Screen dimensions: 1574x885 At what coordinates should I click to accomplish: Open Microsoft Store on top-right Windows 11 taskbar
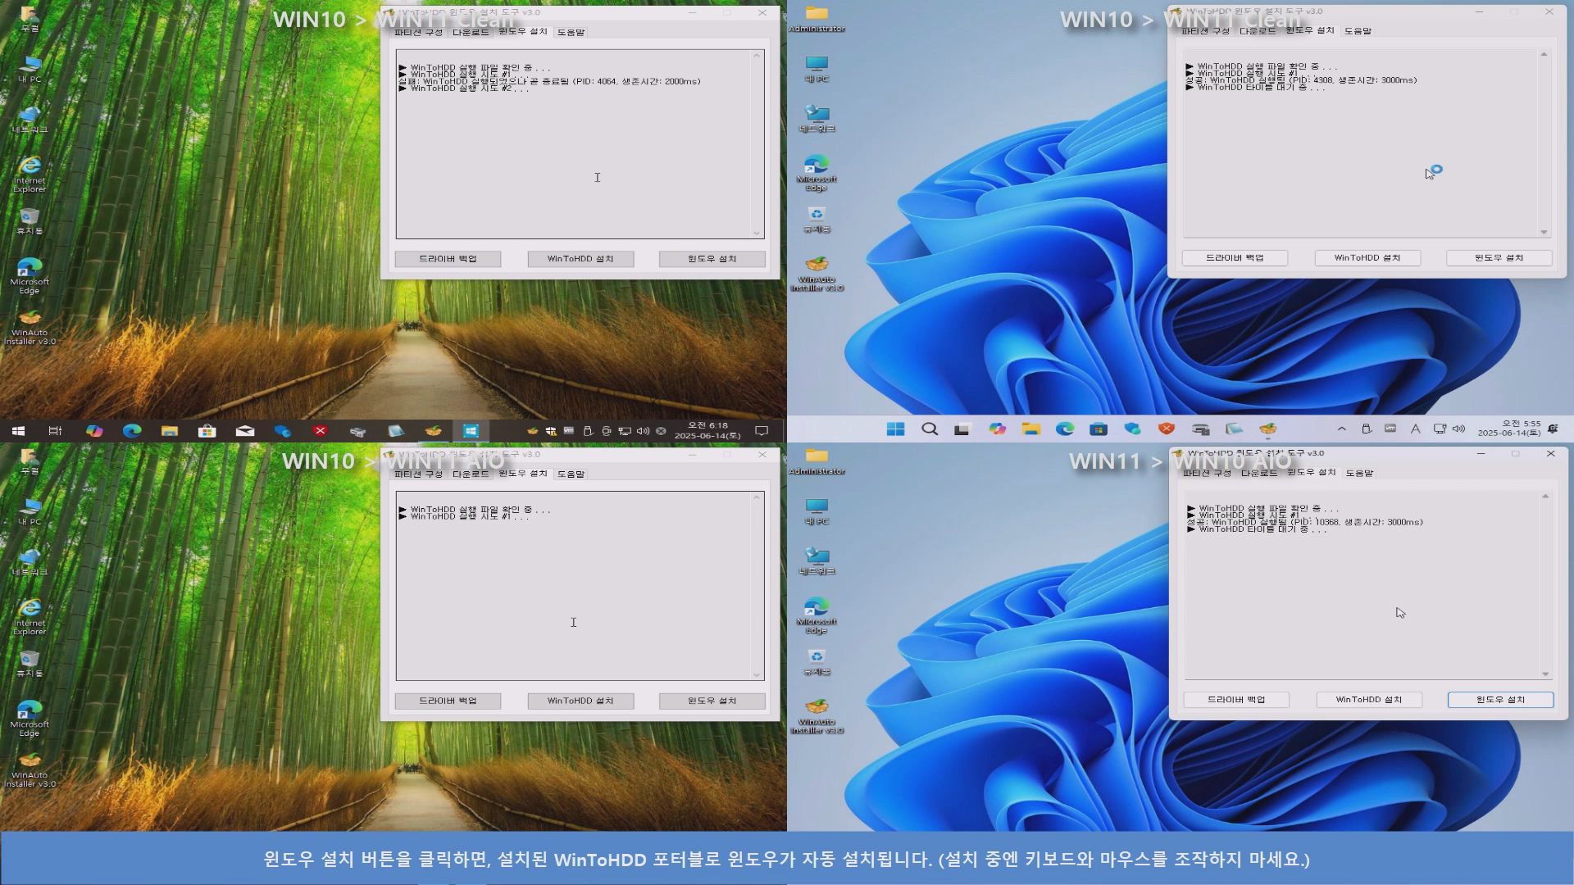pos(1099,429)
